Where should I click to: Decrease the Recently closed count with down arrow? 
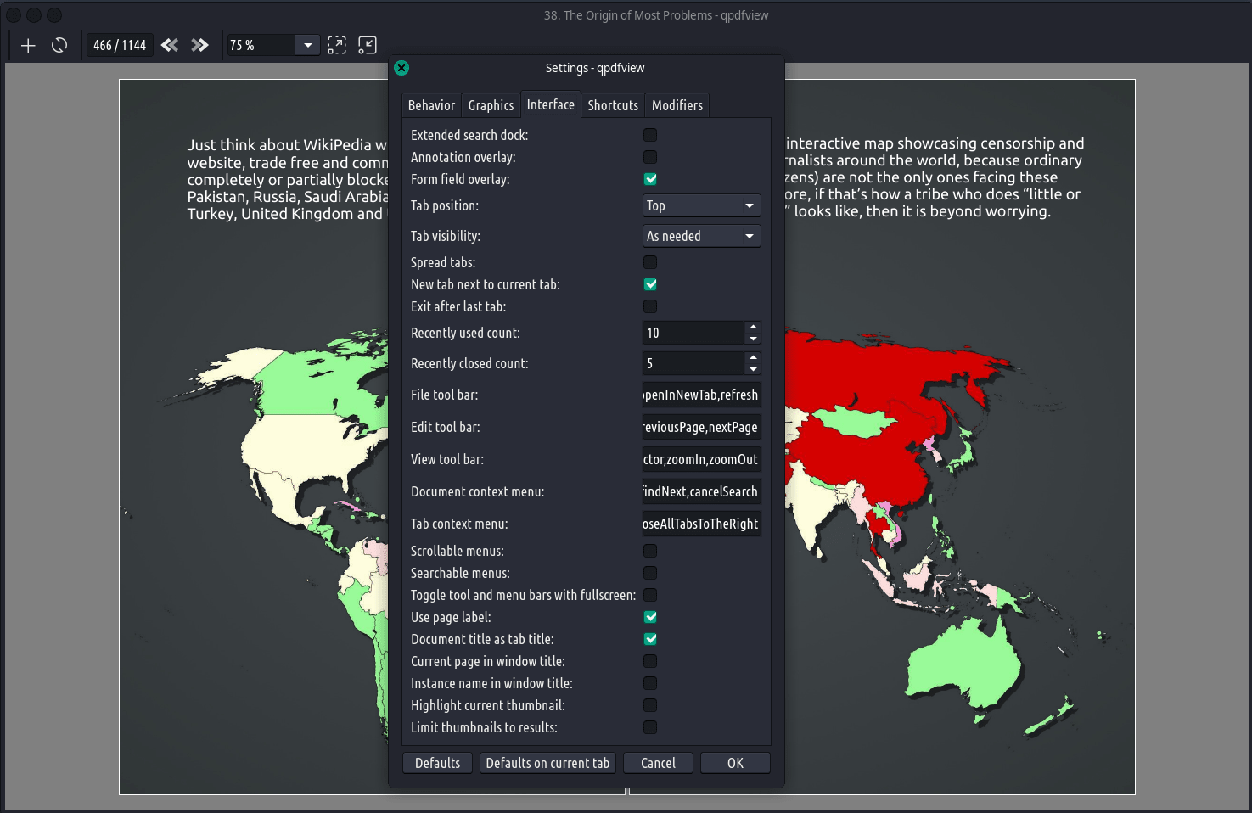(753, 369)
